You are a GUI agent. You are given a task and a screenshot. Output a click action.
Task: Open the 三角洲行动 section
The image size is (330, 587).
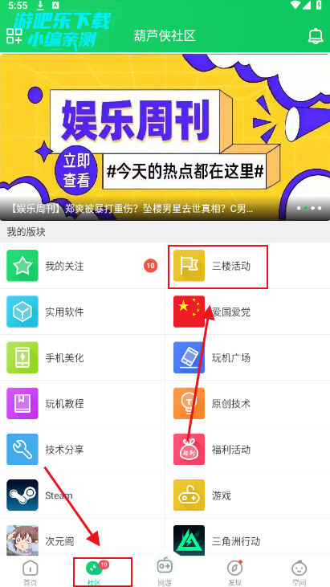pos(247,540)
